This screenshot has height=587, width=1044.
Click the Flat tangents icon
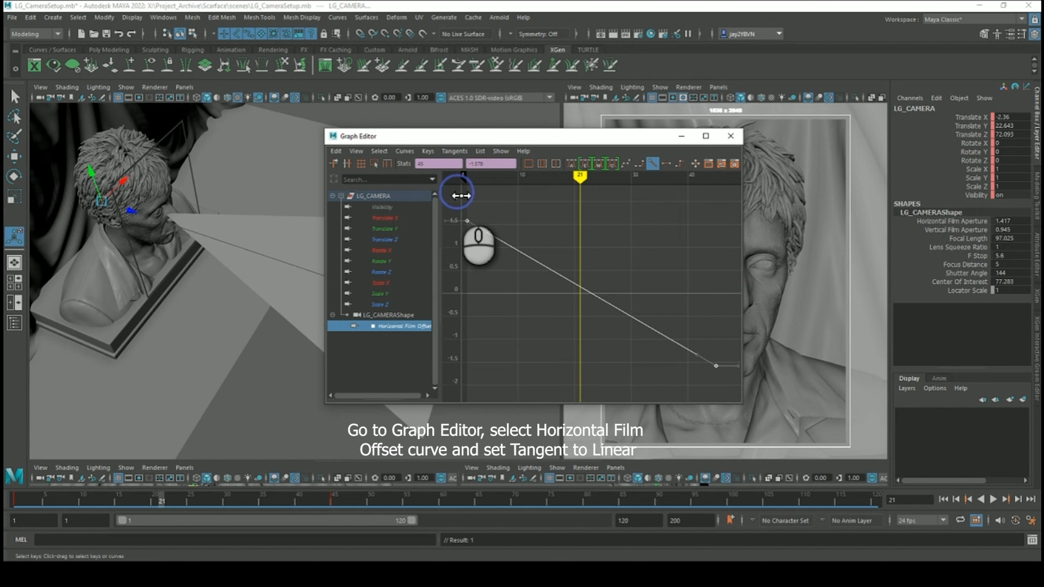click(666, 164)
